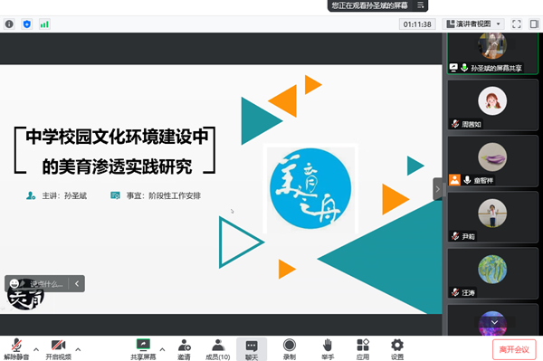The width and height of the screenshot is (543, 361).
Task: Open the 邀请 invite option
Action: [184, 349]
